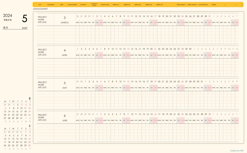Click LIFE LOG label in the MARCH row
Screen dimensions: 247x153
(42, 22)
